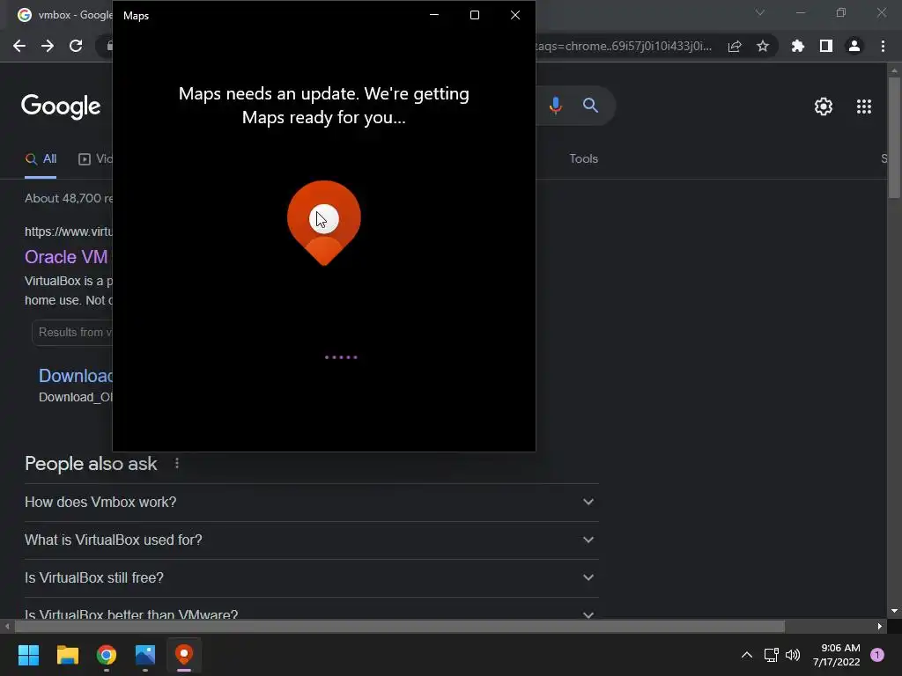Bookmark this tab with star icon
The image size is (902, 676).
point(763,46)
